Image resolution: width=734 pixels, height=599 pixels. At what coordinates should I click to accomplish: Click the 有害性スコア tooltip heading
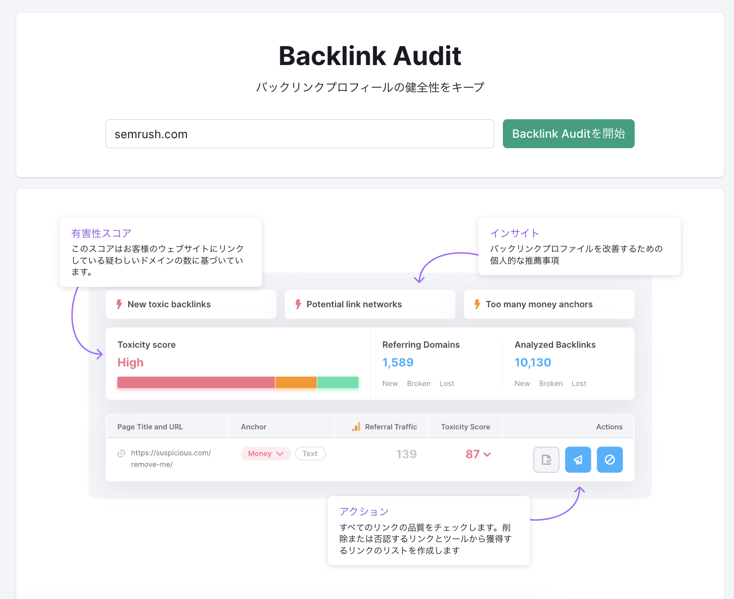tap(101, 234)
